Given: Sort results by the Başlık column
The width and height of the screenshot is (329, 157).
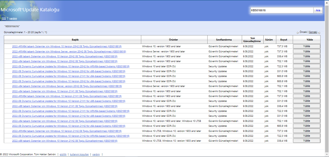Looking at the screenshot, I should tap(75, 40).
